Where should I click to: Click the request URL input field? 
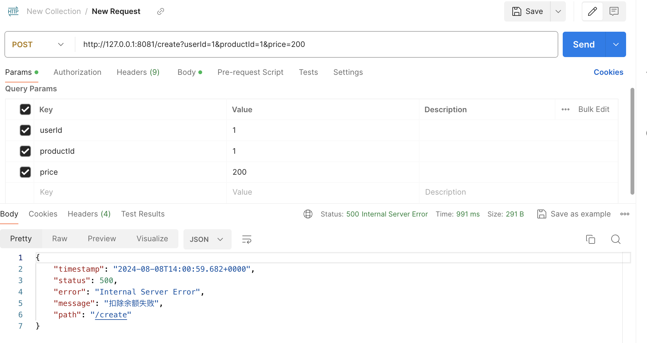pos(317,44)
